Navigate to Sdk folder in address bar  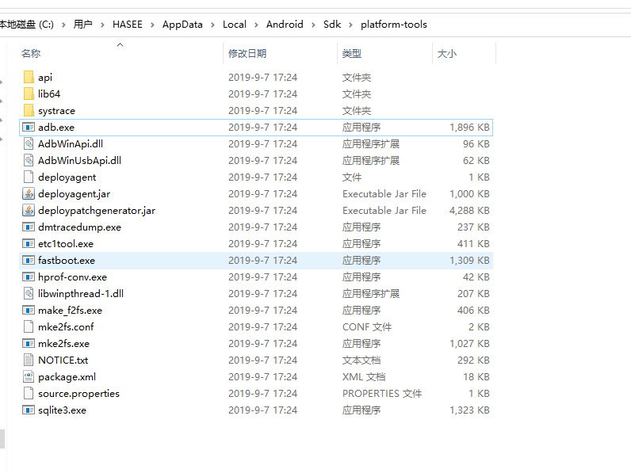click(332, 25)
